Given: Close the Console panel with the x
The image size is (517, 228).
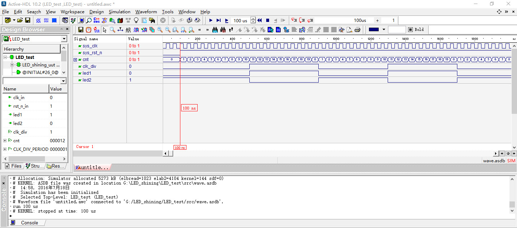Looking at the screenshot, I should point(4,183).
